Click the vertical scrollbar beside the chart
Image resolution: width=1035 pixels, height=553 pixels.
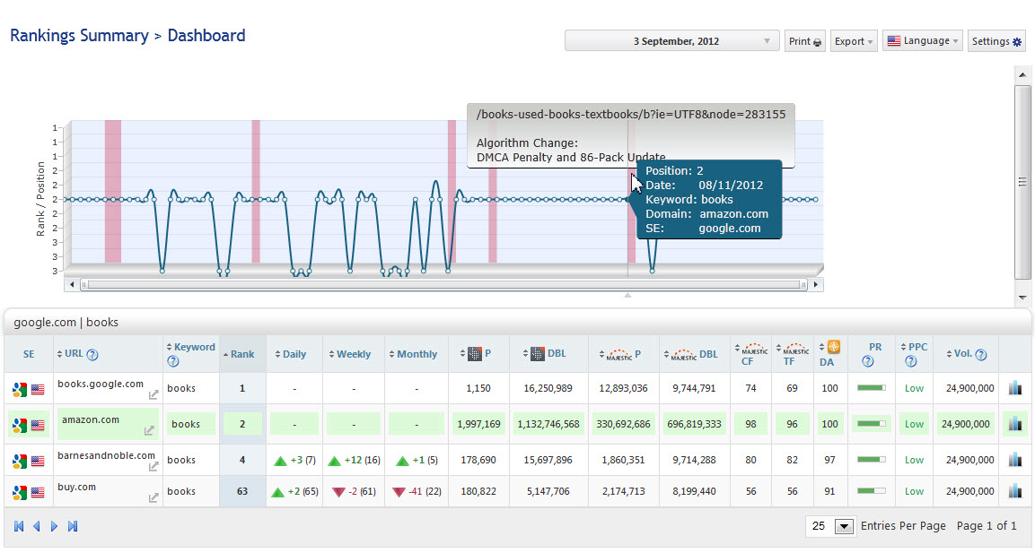pos(1022,182)
